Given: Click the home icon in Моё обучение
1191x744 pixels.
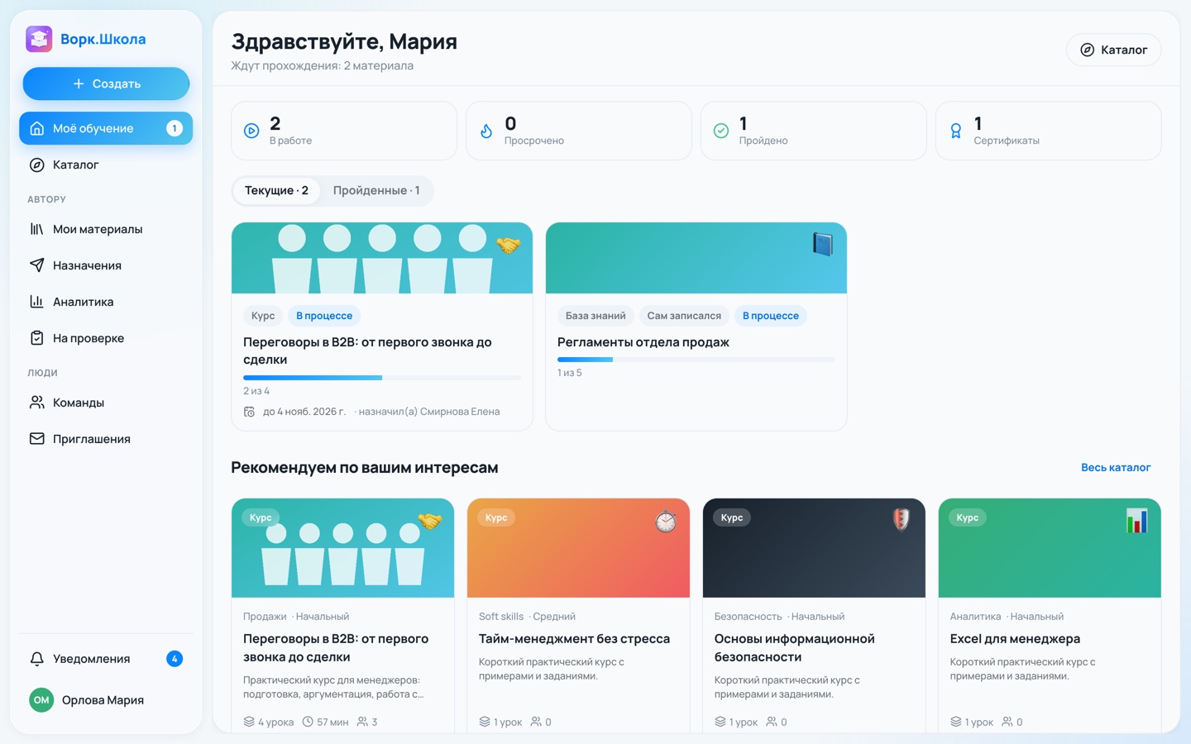Looking at the screenshot, I should pyautogui.click(x=36, y=128).
